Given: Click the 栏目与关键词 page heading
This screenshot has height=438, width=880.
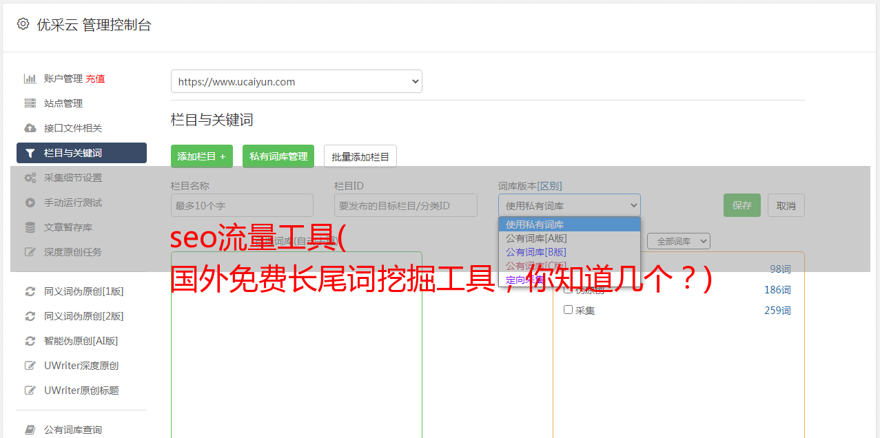Looking at the screenshot, I should tap(212, 120).
